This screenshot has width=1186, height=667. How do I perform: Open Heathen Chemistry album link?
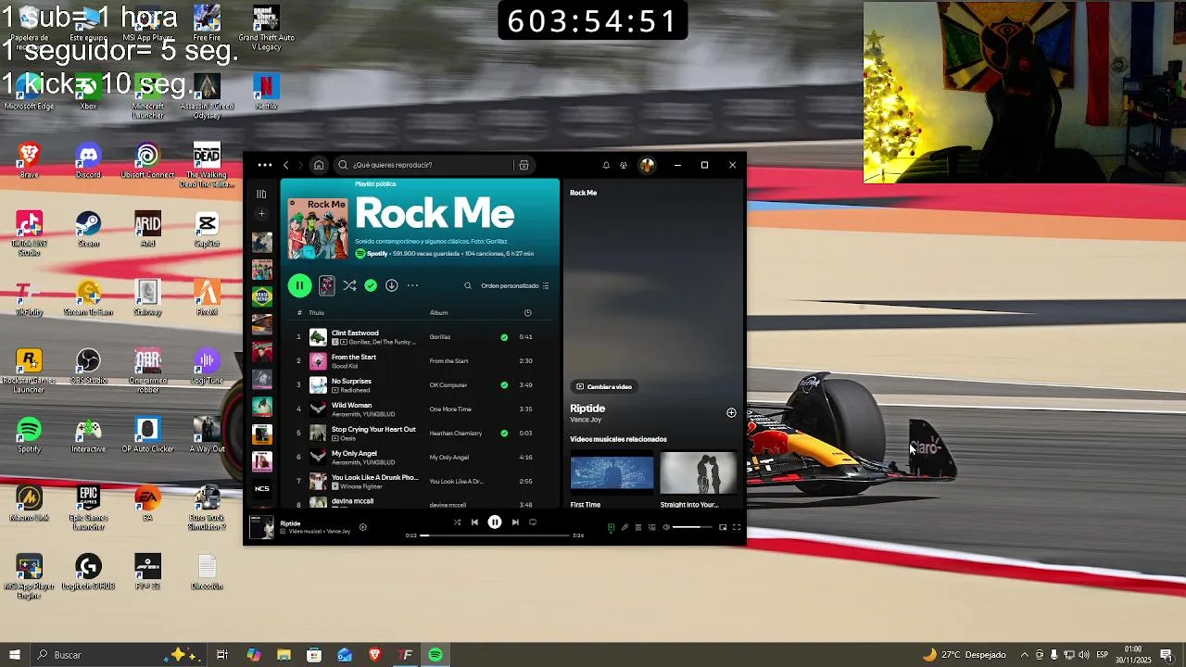tap(456, 434)
